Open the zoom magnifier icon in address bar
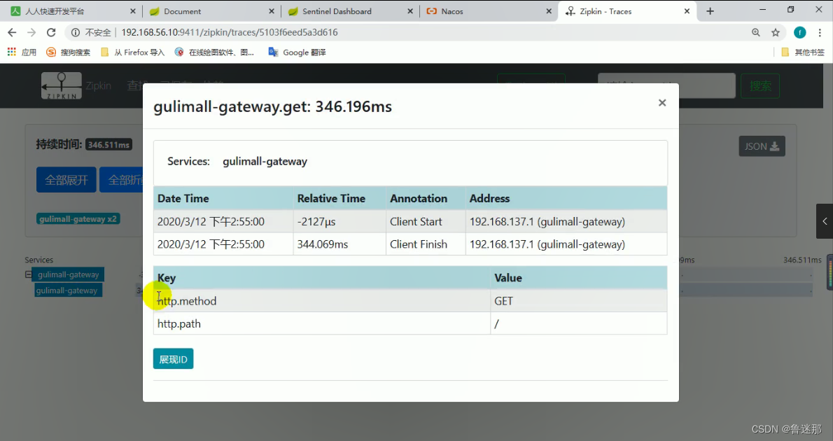The height and width of the screenshot is (441, 833). click(x=756, y=32)
